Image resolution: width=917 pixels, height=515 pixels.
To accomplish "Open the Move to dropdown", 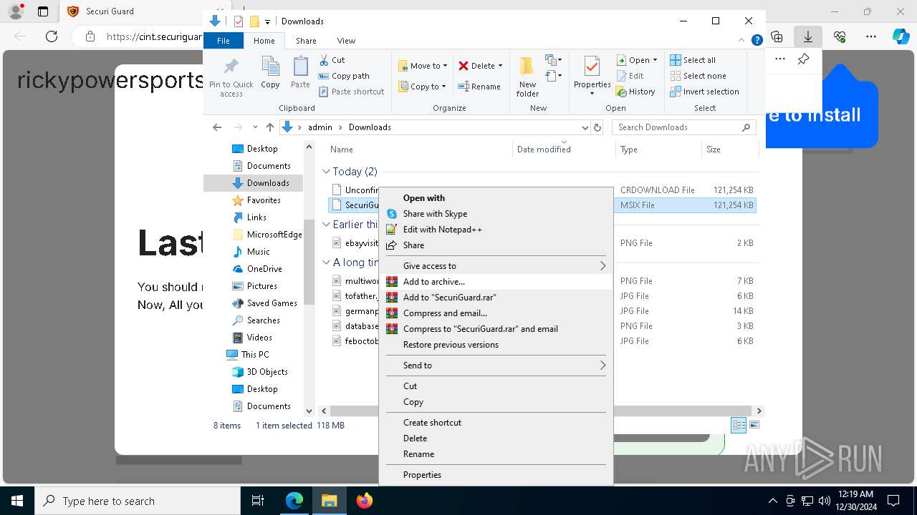I will point(423,66).
